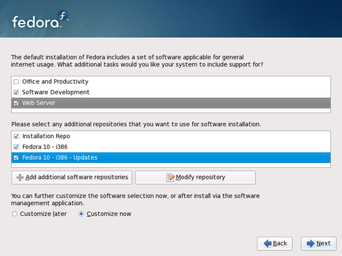The height and width of the screenshot is (256, 342).
Task: Toggle the Installation Repo checkbox
Action: (16, 136)
